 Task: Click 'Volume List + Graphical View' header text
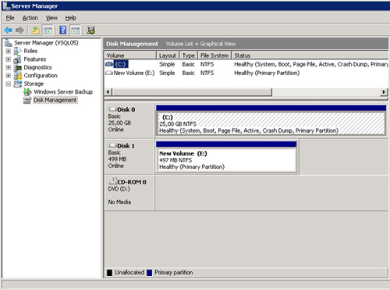(200, 44)
